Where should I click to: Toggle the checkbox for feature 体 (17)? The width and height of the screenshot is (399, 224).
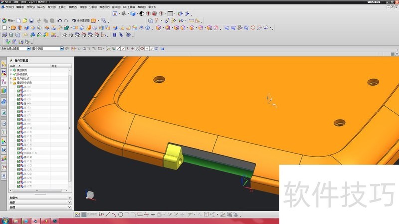click(x=19, y=157)
